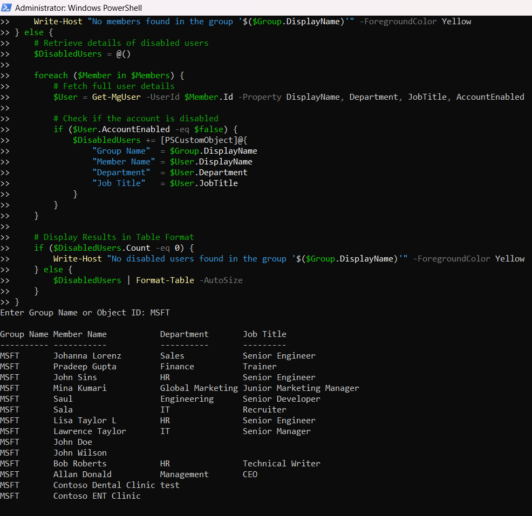The image size is (532, 516).
Task: Click the 'Global Marketing' department entry
Action: coord(199,388)
